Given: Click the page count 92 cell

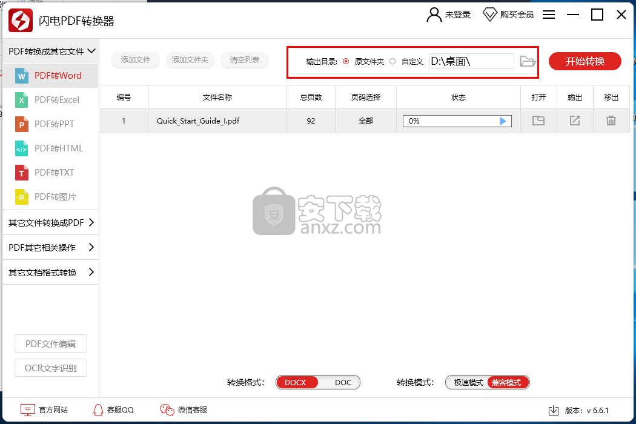Looking at the screenshot, I should [311, 121].
